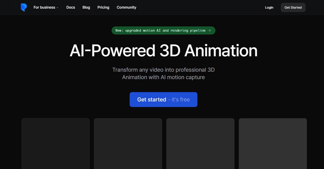This screenshot has width=324, height=169.
Task: Click the blue Get started hero button
Action: click(x=152, y=100)
